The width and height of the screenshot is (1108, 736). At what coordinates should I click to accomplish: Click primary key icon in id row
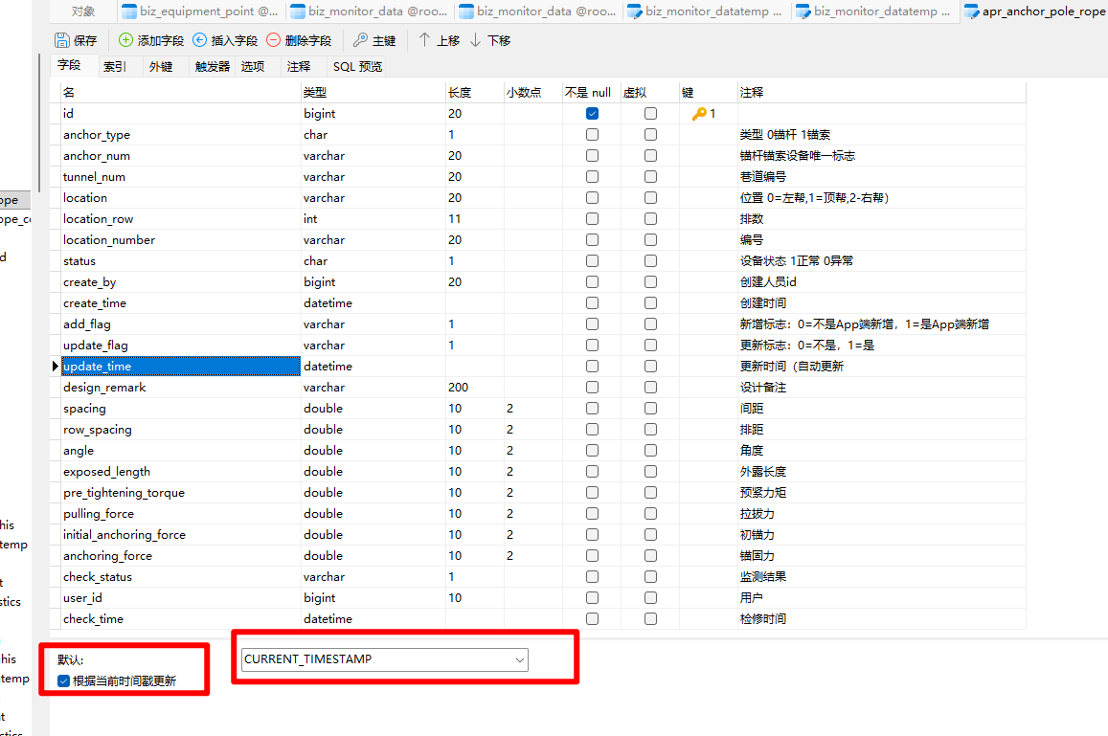pyautogui.click(x=699, y=114)
